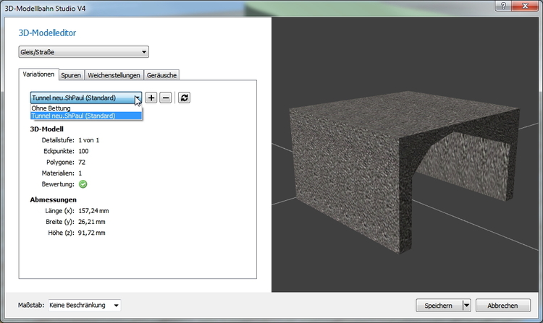
Task: Switch to the Spuren tab
Action: 71,75
